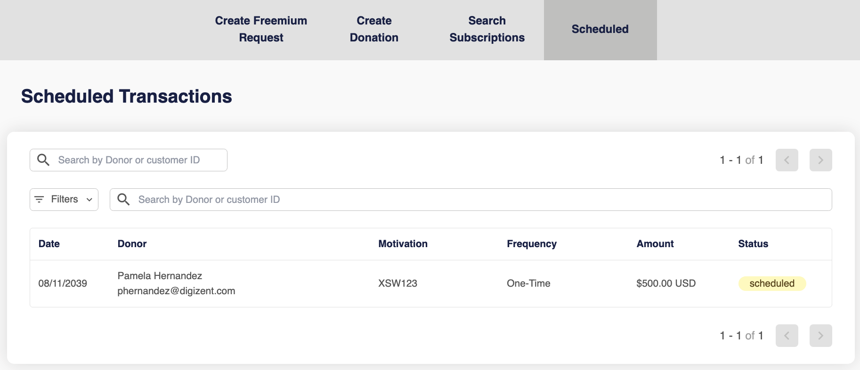This screenshot has height=370, width=860.
Task: Select the Scheduled tab
Action: pos(600,29)
